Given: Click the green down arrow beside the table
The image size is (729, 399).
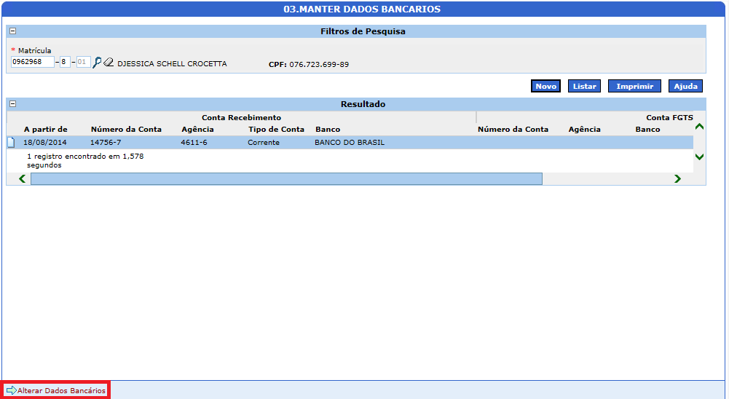Looking at the screenshot, I should click(699, 157).
